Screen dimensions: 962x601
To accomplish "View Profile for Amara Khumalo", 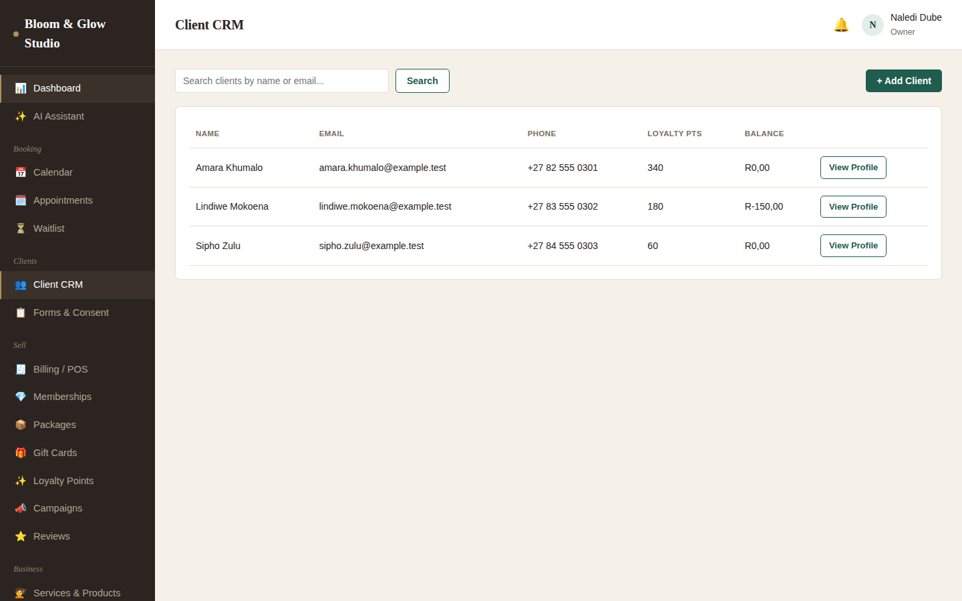I will tap(853, 168).
